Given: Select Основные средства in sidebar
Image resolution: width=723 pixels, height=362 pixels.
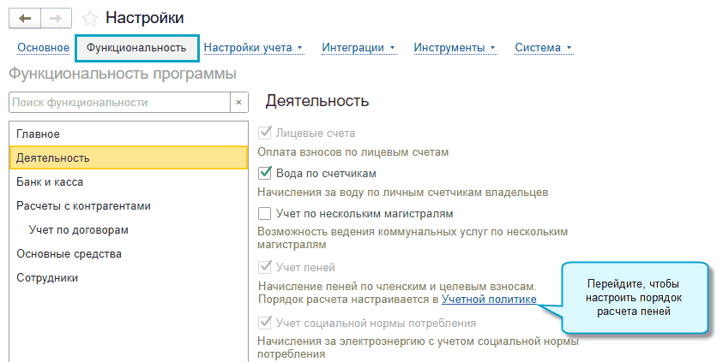Looking at the screenshot, I should 69,254.
